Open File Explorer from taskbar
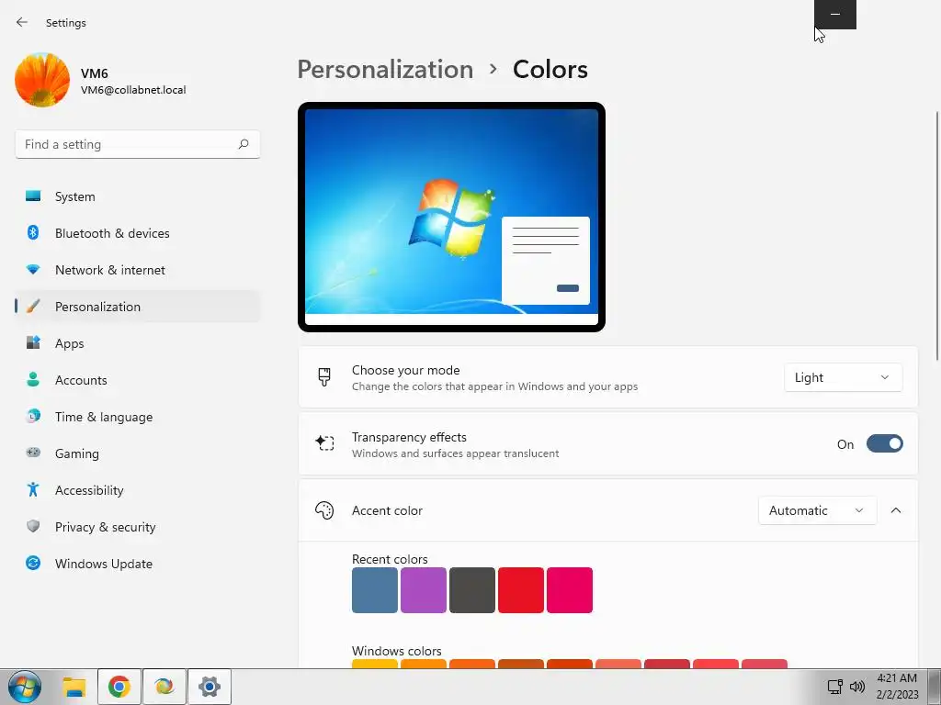The width and height of the screenshot is (941, 705). [x=74, y=687]
